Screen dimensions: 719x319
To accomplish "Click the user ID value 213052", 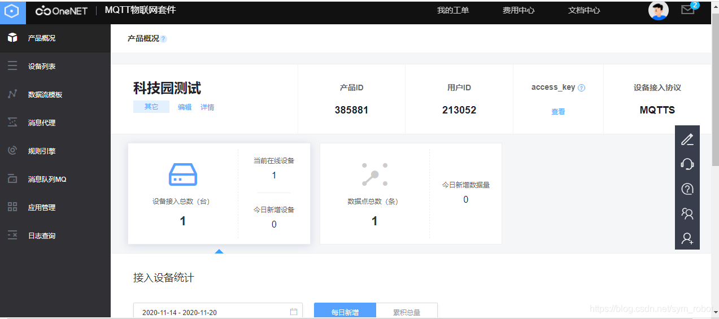I will click(459, 110).
